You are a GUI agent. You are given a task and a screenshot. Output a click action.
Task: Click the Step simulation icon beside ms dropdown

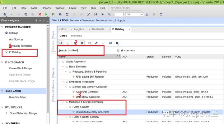pos(147,14)
